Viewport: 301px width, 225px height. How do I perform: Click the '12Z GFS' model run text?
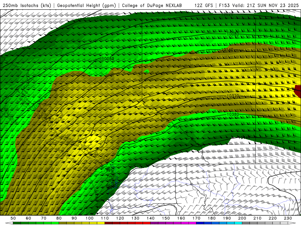204,5
